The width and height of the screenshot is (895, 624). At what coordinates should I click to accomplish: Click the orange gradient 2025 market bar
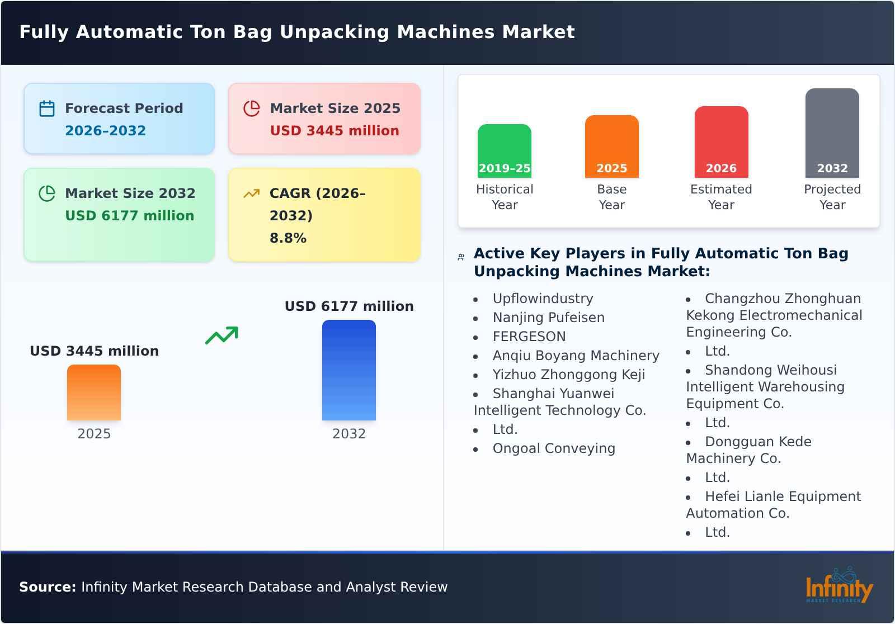tap(94, 393)
